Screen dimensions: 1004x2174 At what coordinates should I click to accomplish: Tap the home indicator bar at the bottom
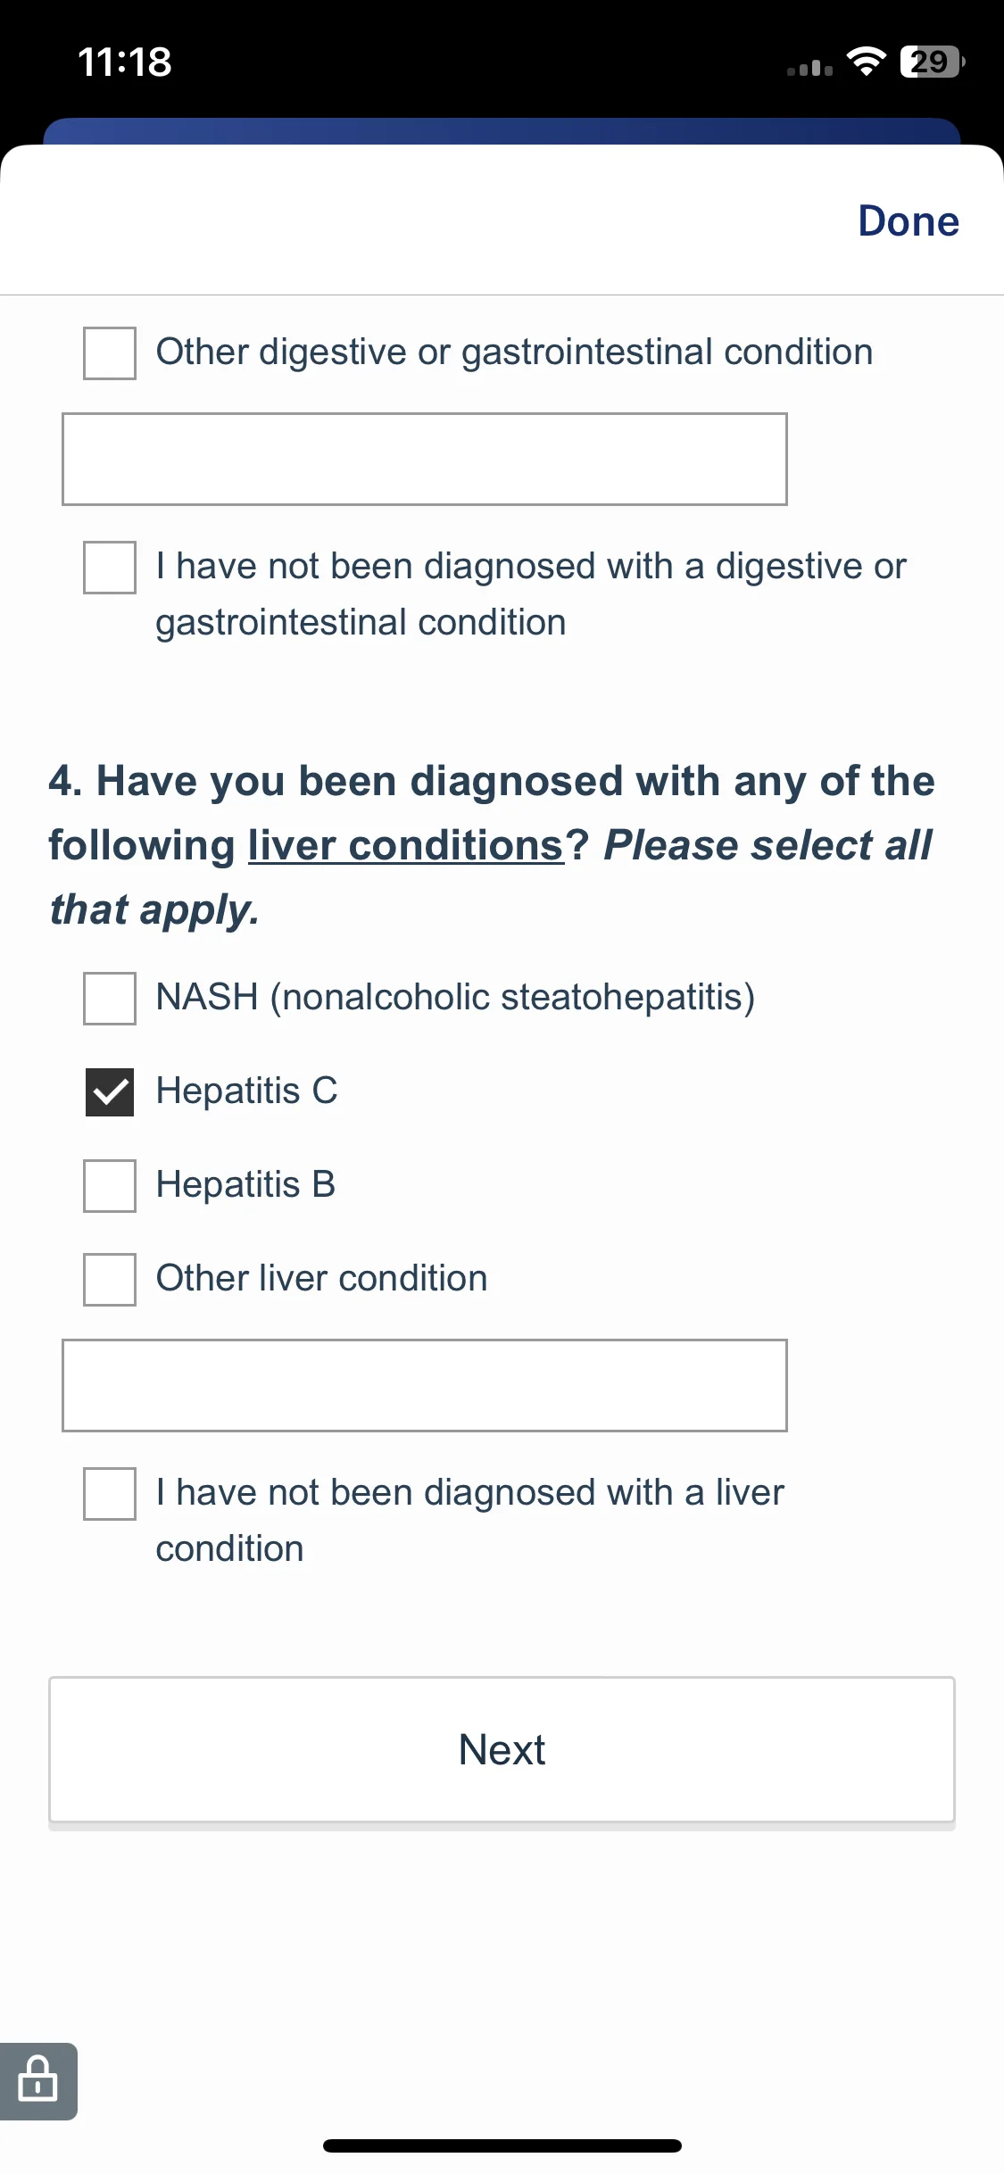point(502,2145)
